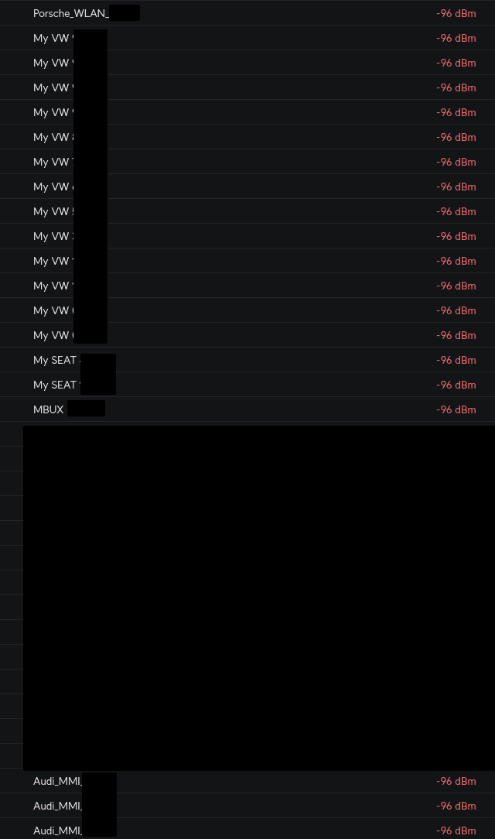Select the MBUX network row

coord(49,409)
